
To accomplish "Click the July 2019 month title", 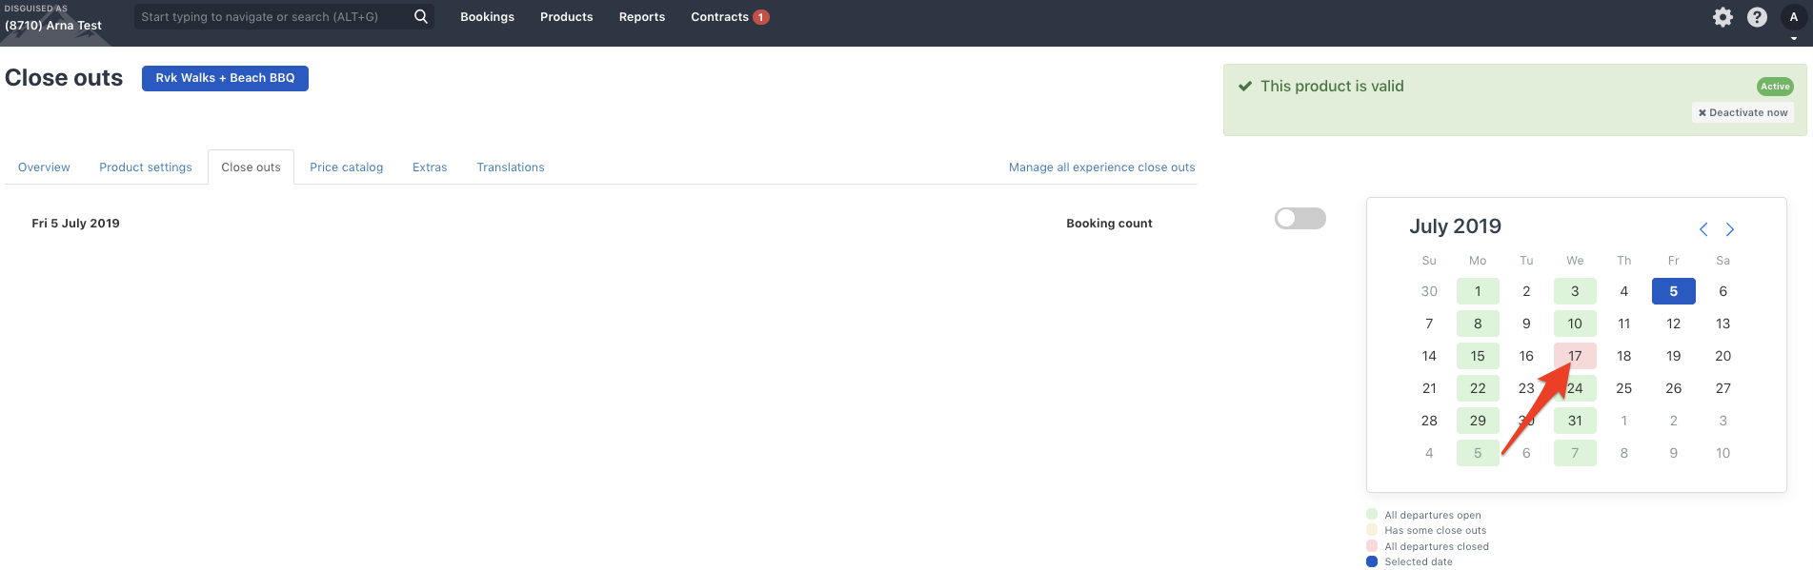I will pyautogui.click(x=1455, y=226).
